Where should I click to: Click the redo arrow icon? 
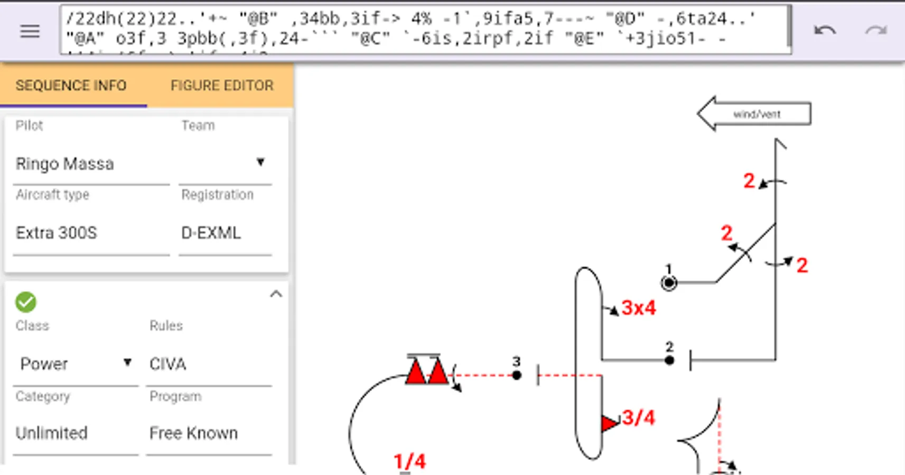coord(875,31)
